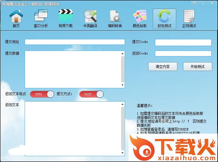
Task: Click inside the 提交数据 text area
Action: coord(73,69)
